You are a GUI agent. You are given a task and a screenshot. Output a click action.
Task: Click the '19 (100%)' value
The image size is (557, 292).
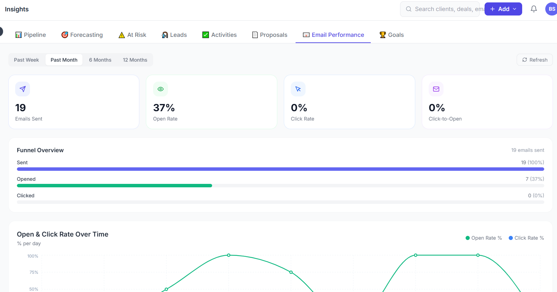pos(533,163)
